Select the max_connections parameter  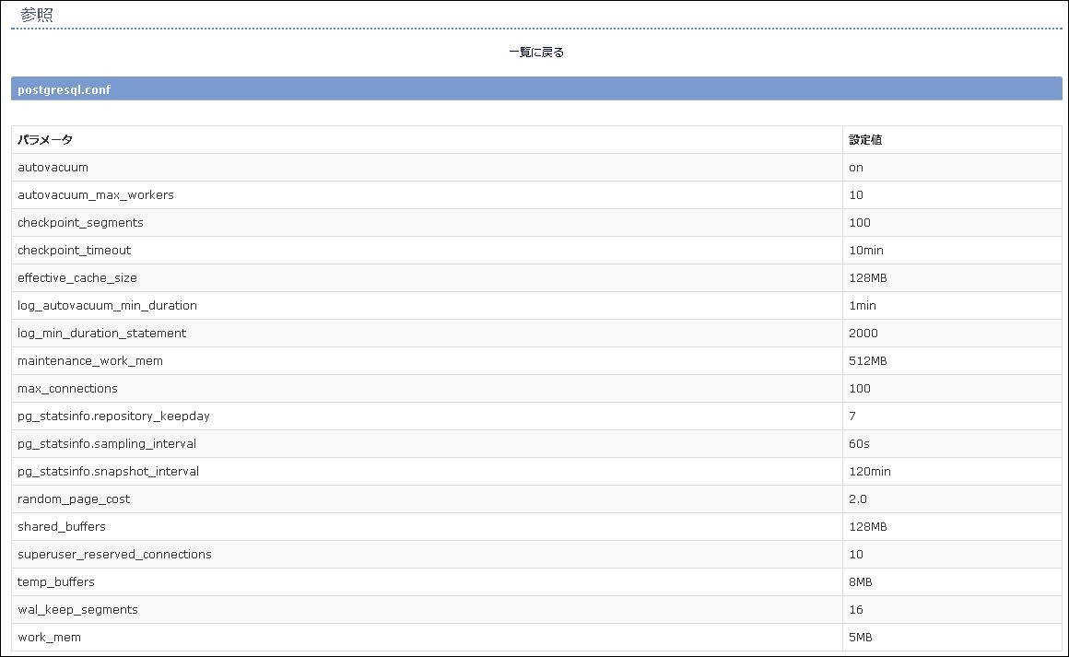pos(67,389)
